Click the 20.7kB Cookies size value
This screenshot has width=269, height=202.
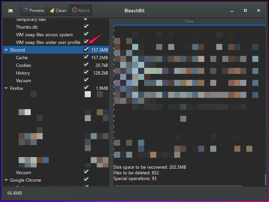pyautogui.click(x=101, y=65)
